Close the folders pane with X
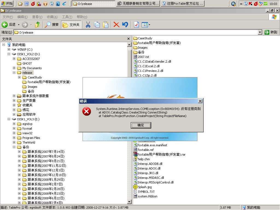The image size is (280, 210). click(129, 39)
